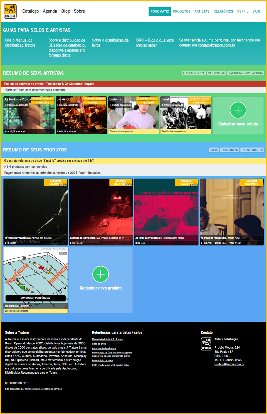This screenshot has height=414, width=267.
Task: Click the Tom Jobim & Os Mutantes denied notice
Action: tap(133, 84)
